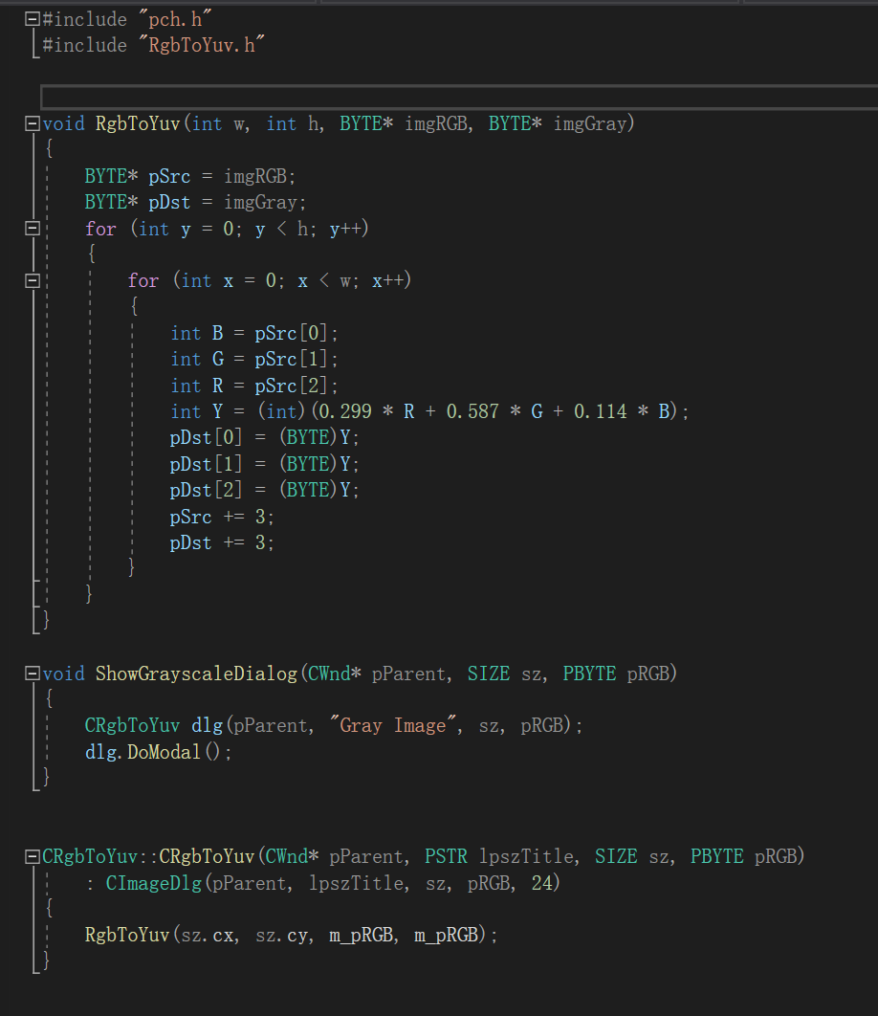This screenshot has width=878, height=1016.
Task: Click the pDst[1] = (BYTE)Y line
Action: tap(264, 464)
